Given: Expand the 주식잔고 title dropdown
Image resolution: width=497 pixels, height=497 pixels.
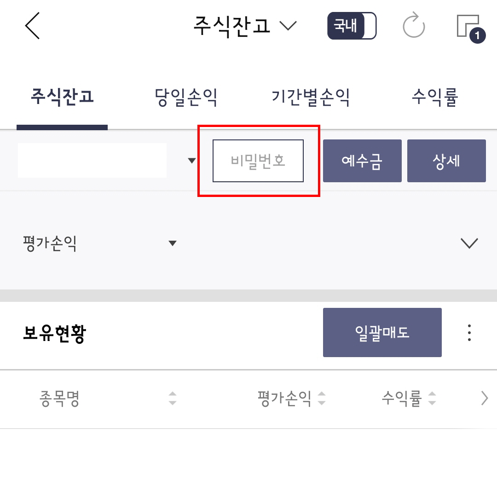Looking at the screenshot, I should 288,26.
